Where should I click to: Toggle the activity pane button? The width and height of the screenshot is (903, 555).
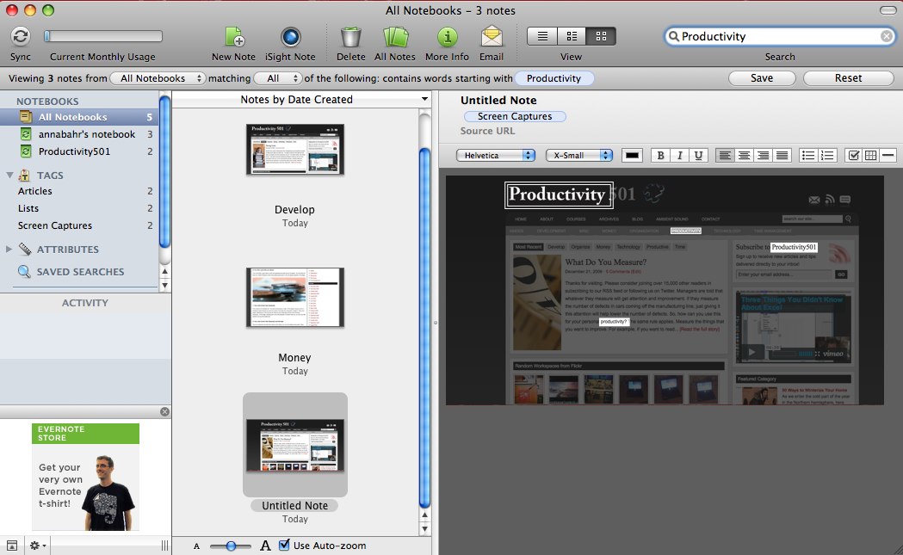[x=11, y=546]
